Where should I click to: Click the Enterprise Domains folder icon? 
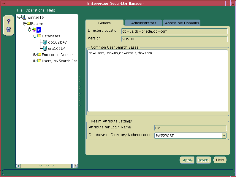(39, 55)
